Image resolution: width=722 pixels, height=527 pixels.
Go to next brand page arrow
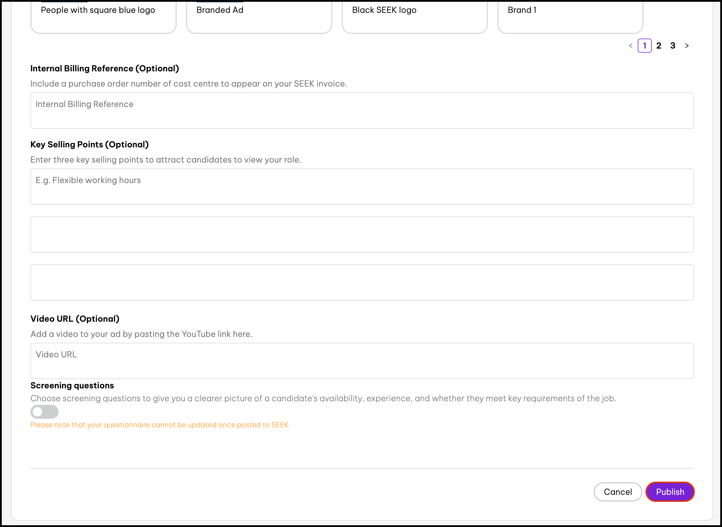[687, 46]
